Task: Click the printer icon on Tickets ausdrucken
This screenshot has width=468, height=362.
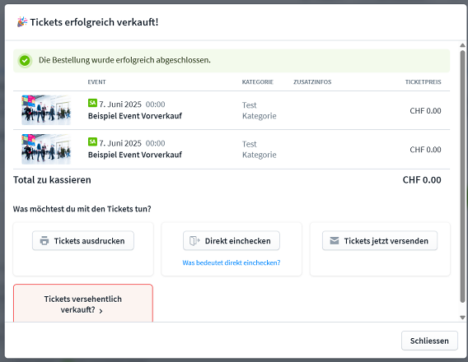Action: point(44,241)
